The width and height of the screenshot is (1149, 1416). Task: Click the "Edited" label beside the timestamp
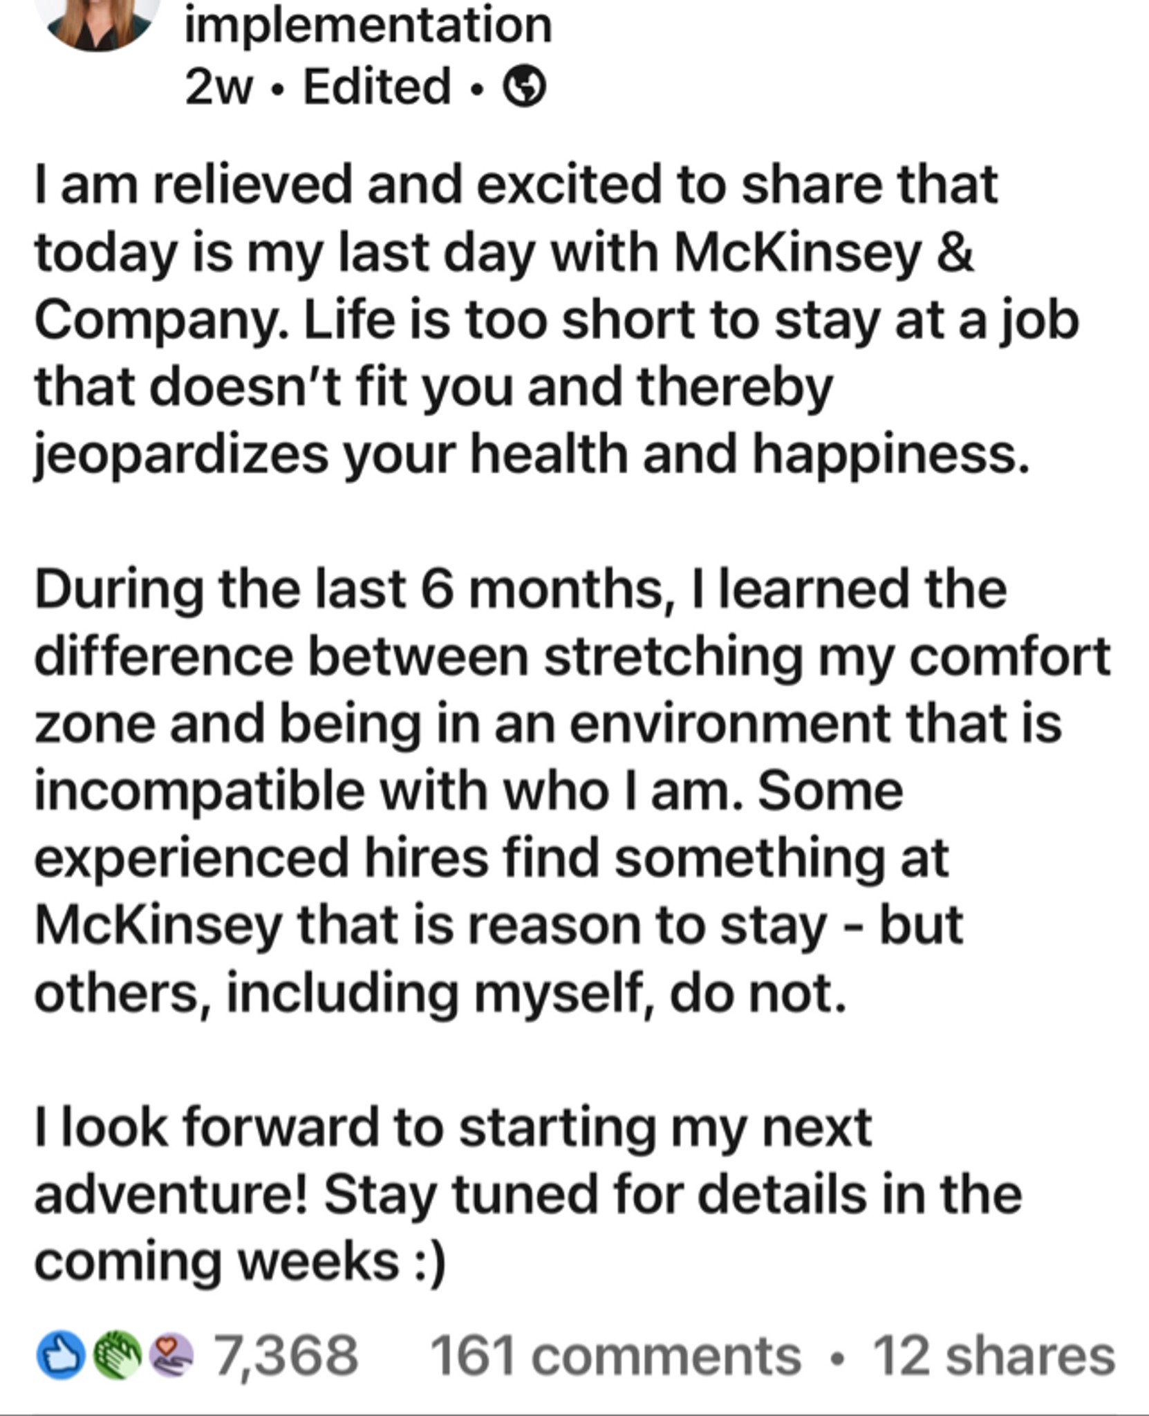[x=377, y=87]
